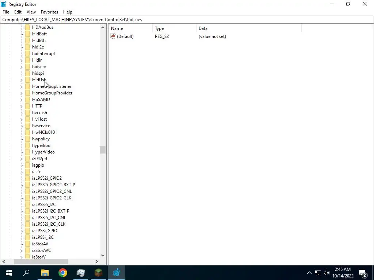Image resolution: width=374 pixels, height=280 pixels.
Task: Expand the HpSAMD key
Action: (x=21, y=100)
